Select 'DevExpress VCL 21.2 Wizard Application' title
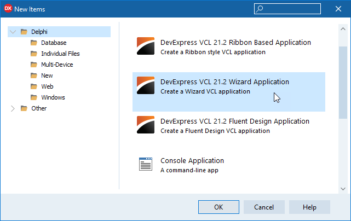This screenshot has width=351, height=221. 225,82
